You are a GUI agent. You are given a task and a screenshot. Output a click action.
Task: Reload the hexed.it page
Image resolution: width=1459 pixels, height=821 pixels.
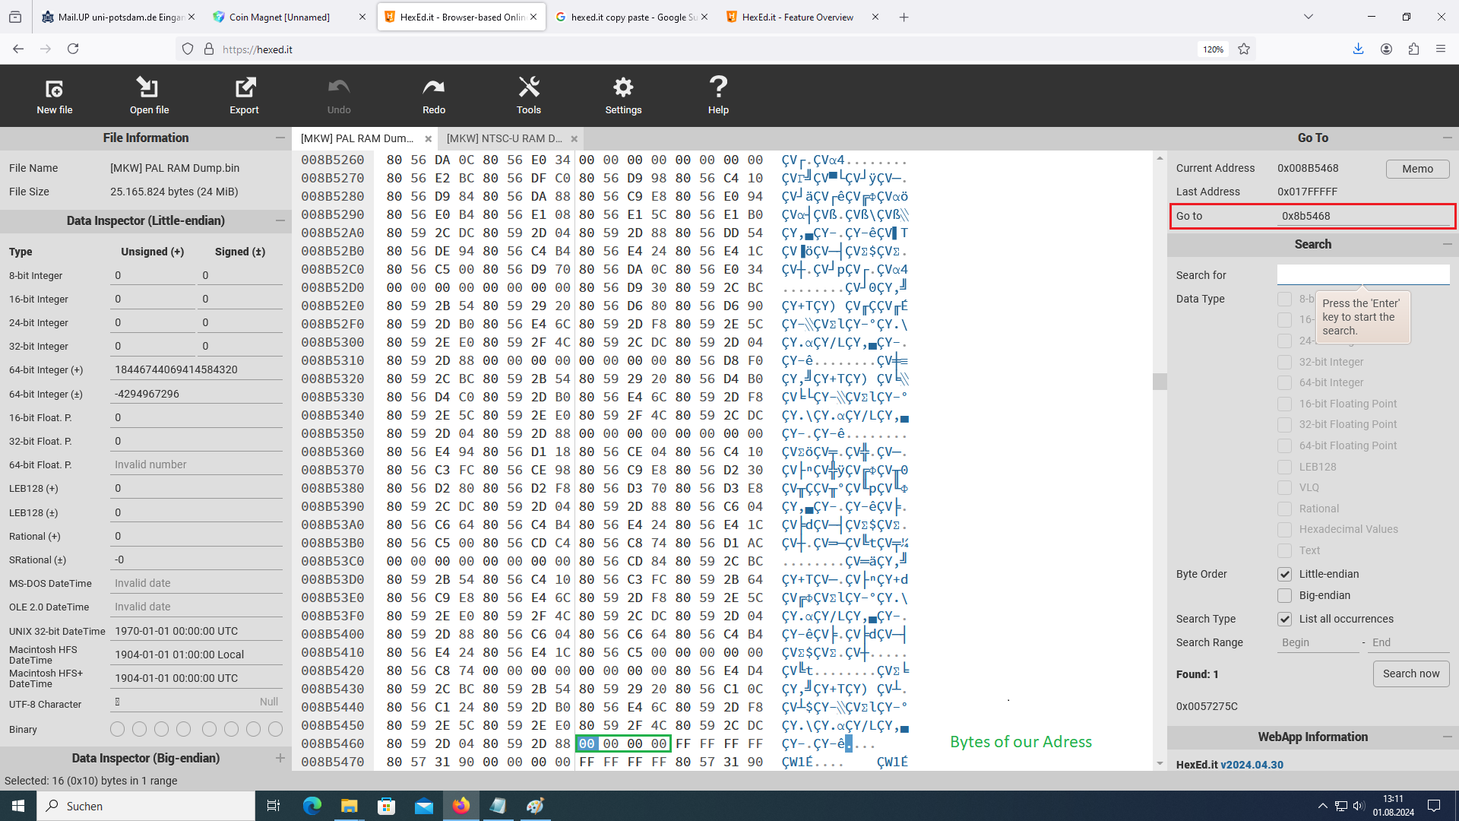(73, 49)
